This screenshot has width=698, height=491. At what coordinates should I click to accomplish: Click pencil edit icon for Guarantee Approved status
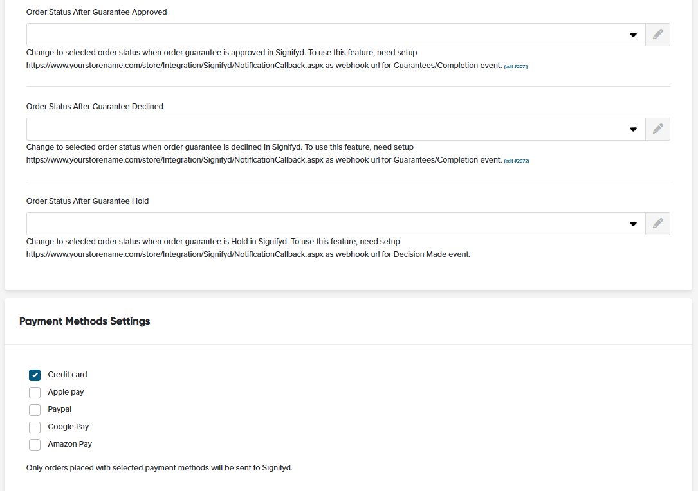(657, 35)
